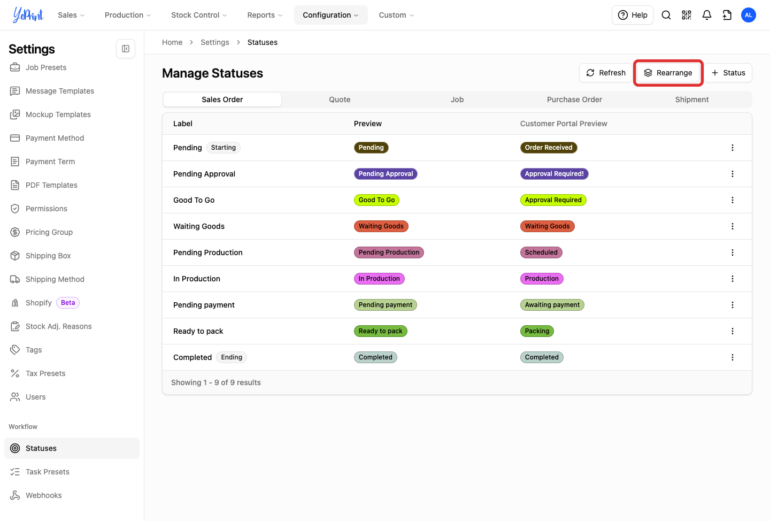Viewport: 770px width, 521px height.
Task: Click the YoPrint logo
Action: click(28, 15)
